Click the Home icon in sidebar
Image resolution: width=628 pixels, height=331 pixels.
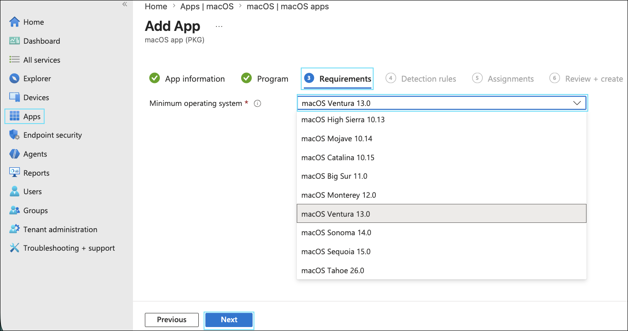pos(15,22)
